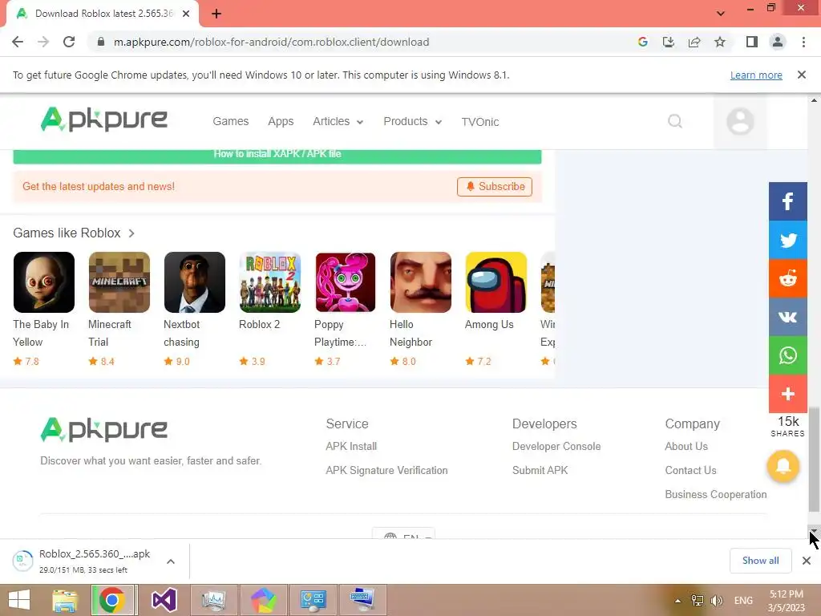Open a new browser tab
The width and height of the screenshot is (821, 616).
click(x=216, y=14)
